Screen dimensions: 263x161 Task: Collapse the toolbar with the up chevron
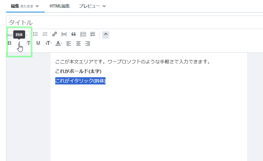tap(106, 35)
